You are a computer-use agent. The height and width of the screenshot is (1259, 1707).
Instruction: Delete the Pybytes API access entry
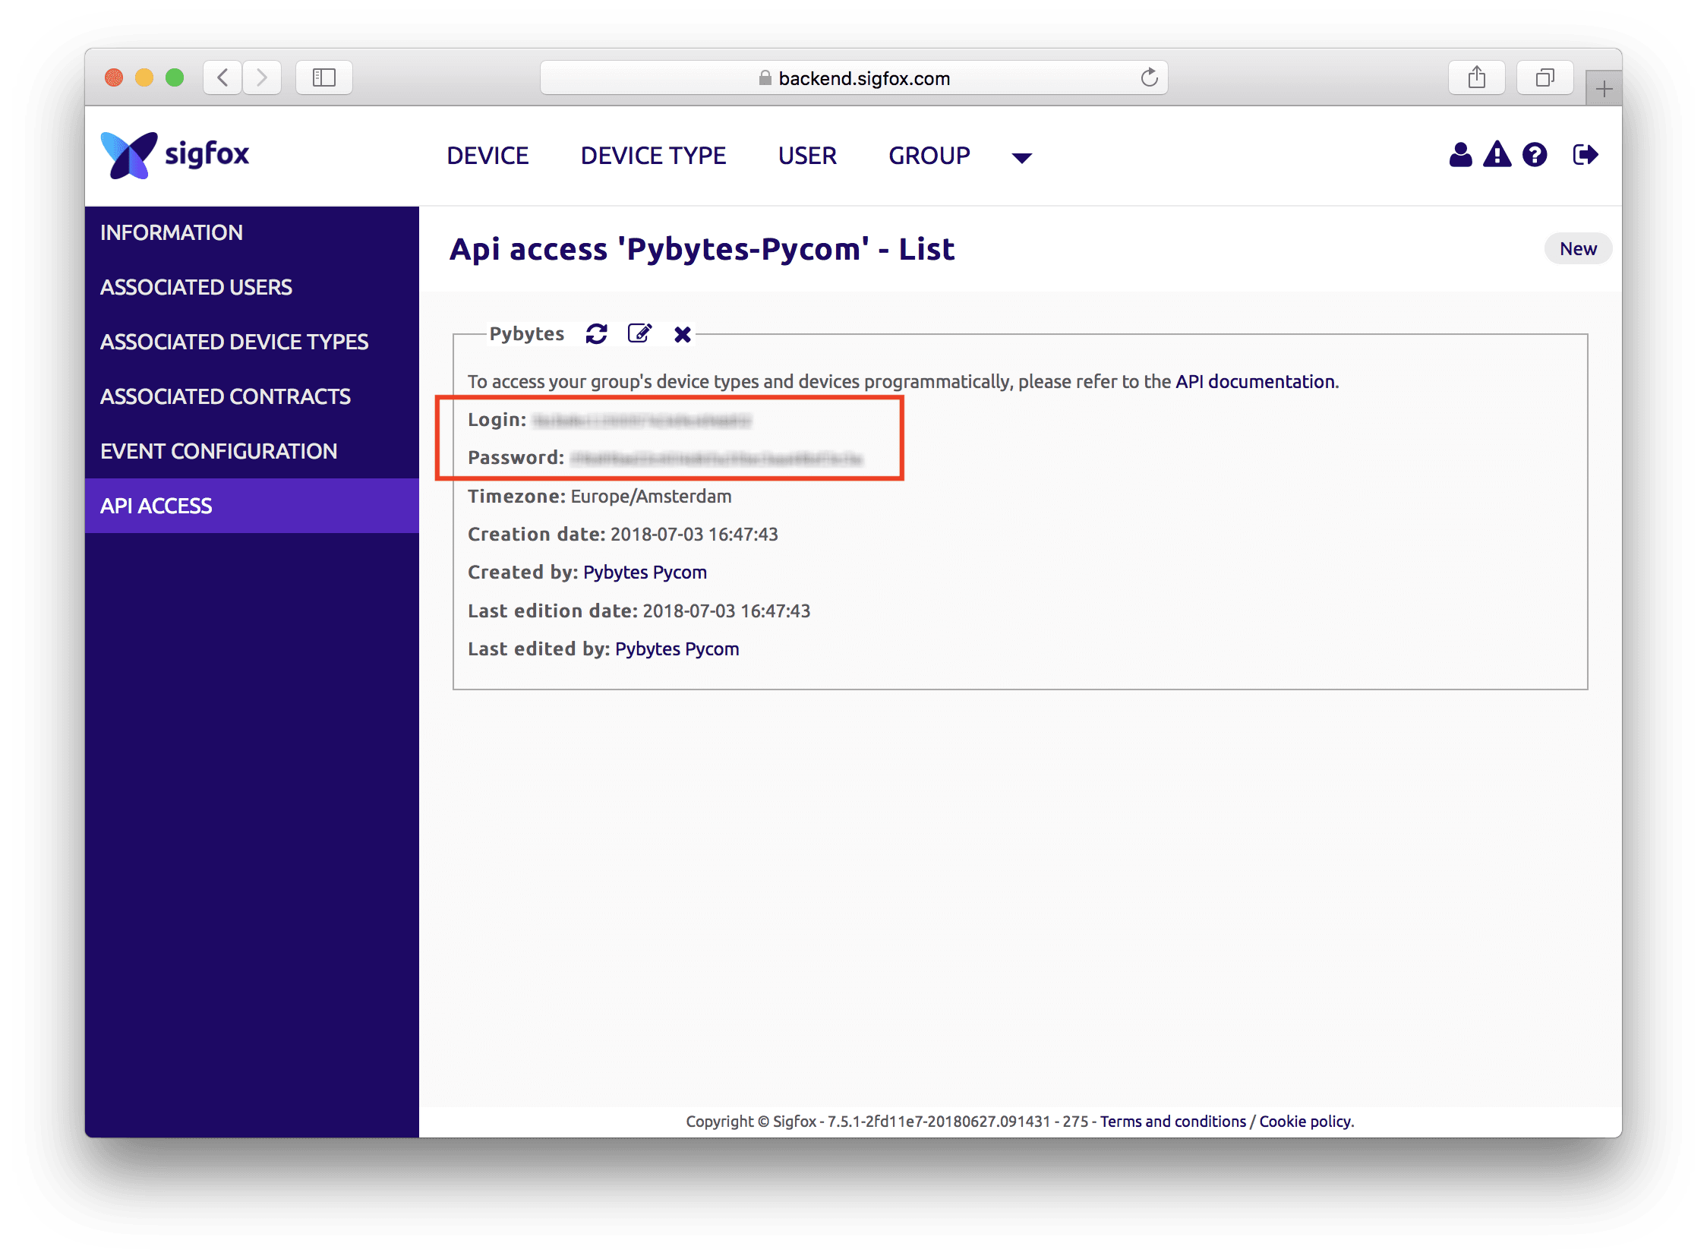tap(683, 335)
